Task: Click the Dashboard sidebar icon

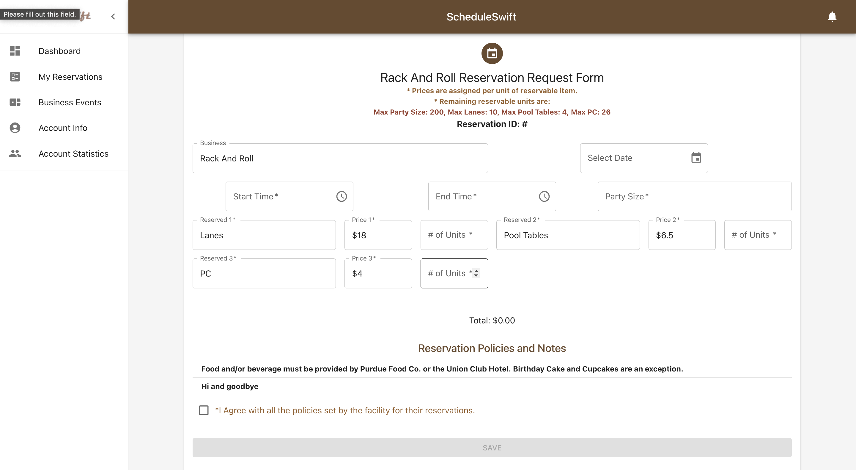Action: [15, 51]
